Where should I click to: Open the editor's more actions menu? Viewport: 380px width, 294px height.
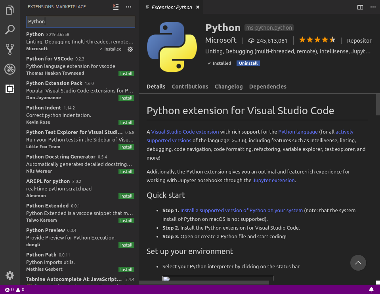372,7
